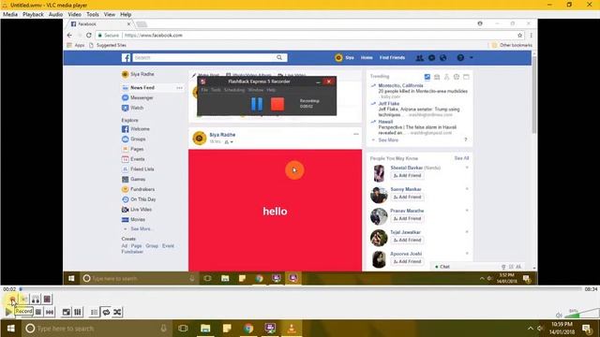
Task: Click Add Friend for Sheetal Bavkar
Action: pyautogui.click(x=407, y=176)
